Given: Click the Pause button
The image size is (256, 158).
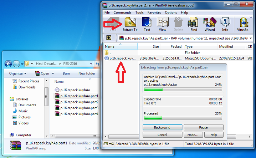Looking at the screenshot, I should point(204,127).
